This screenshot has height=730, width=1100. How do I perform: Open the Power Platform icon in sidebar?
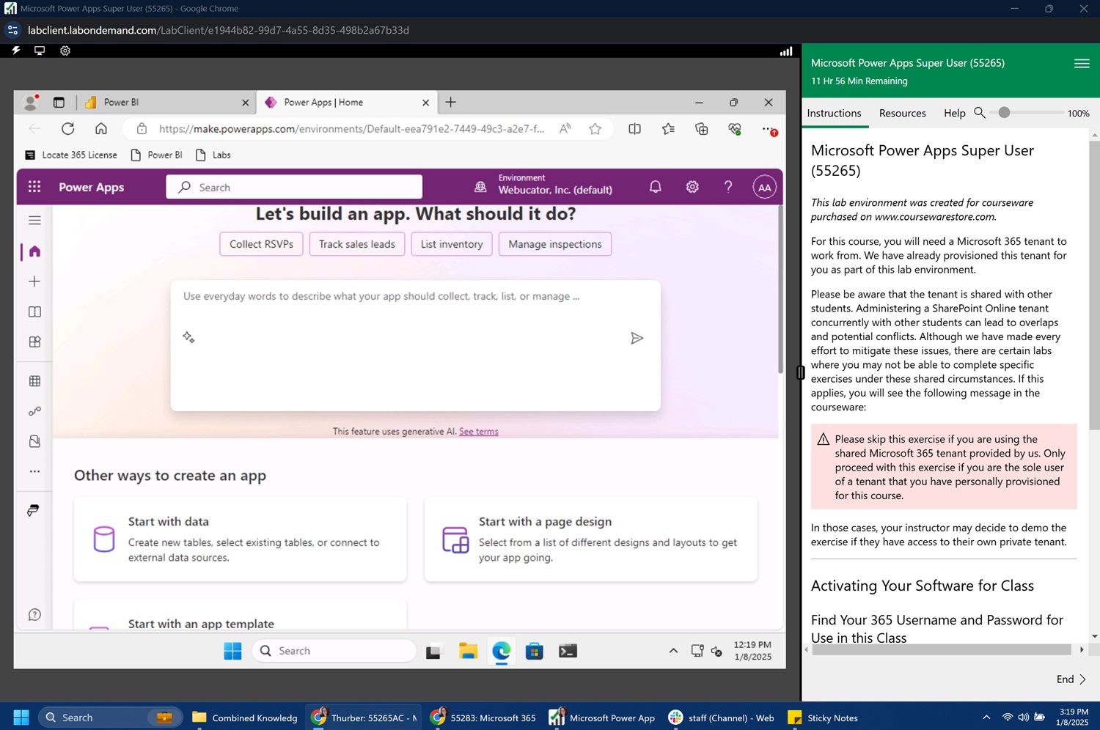click(x=33, y=510)
